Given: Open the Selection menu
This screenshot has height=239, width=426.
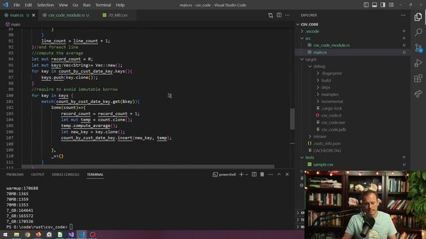Looking at the screenshot, I should (x=45, y=5).
